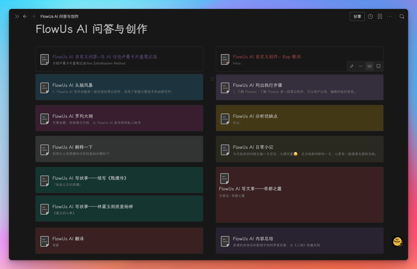Open the purple 卢曼卡片盒笔记法 question link
417x269 pixels.
[x=105, y=57]
